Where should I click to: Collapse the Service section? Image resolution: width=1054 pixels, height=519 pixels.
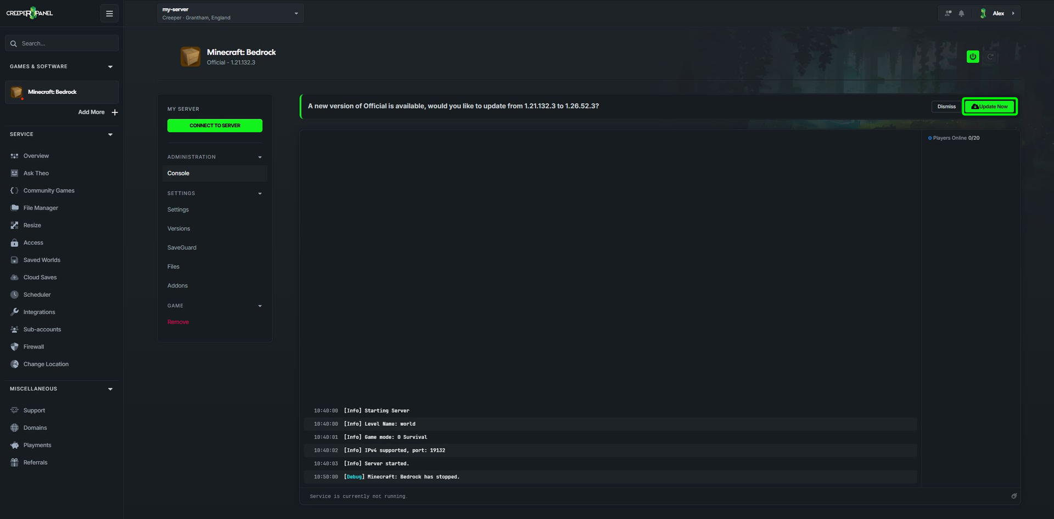click(x=110, y=134)
